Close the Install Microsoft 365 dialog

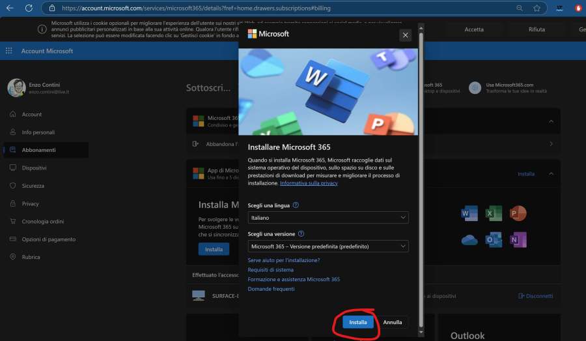tap(406, 35)
